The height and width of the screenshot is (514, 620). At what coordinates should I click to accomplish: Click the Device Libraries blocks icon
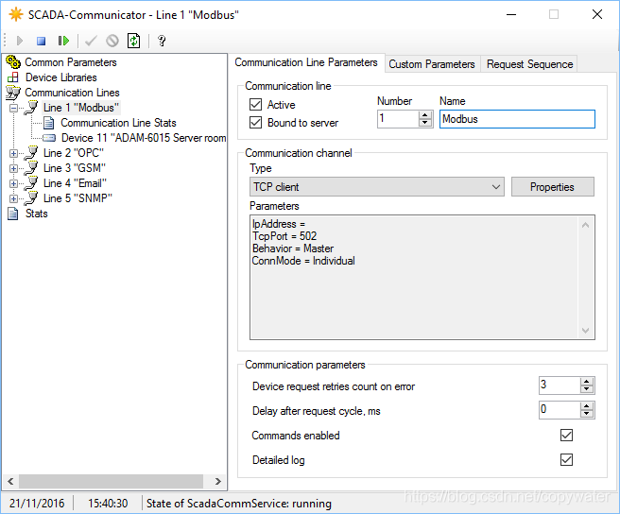13,77
